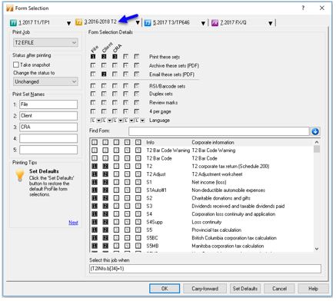Click the T1/TP1 module icon

13,23
